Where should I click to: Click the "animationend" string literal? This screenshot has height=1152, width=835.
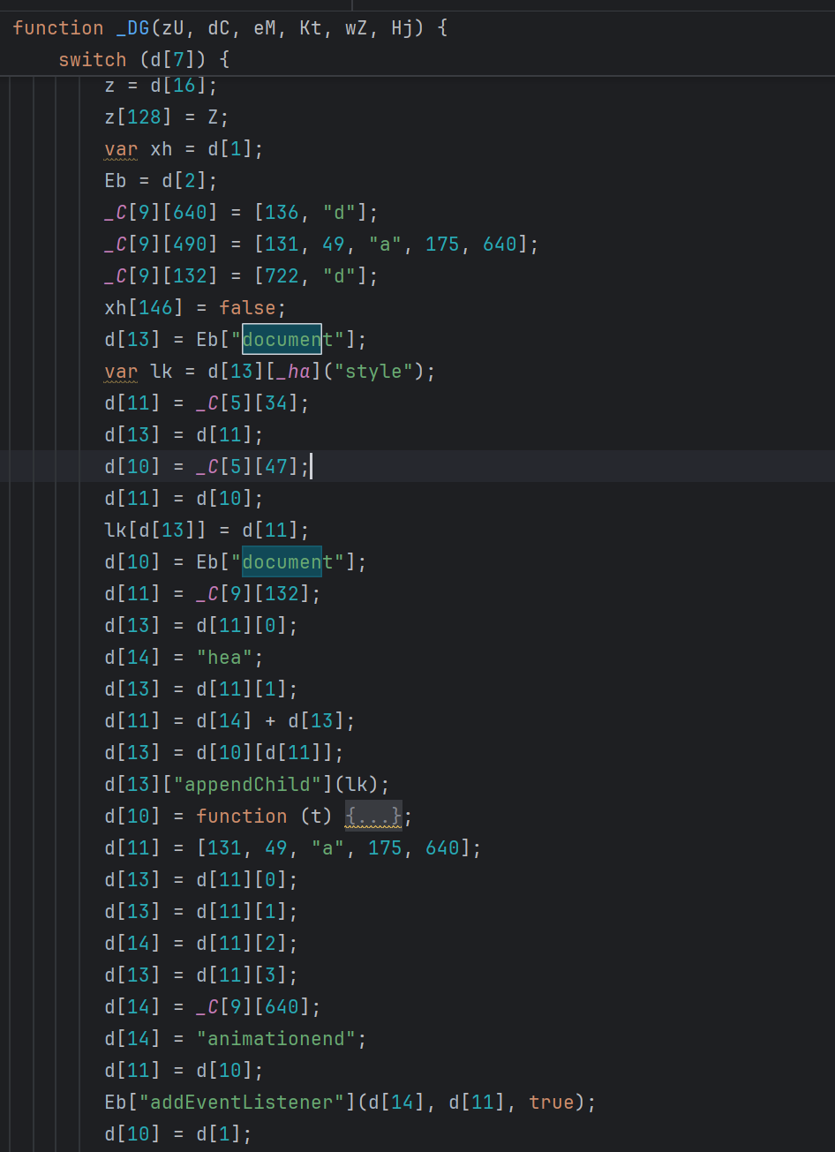click(x=276, y=1039)
